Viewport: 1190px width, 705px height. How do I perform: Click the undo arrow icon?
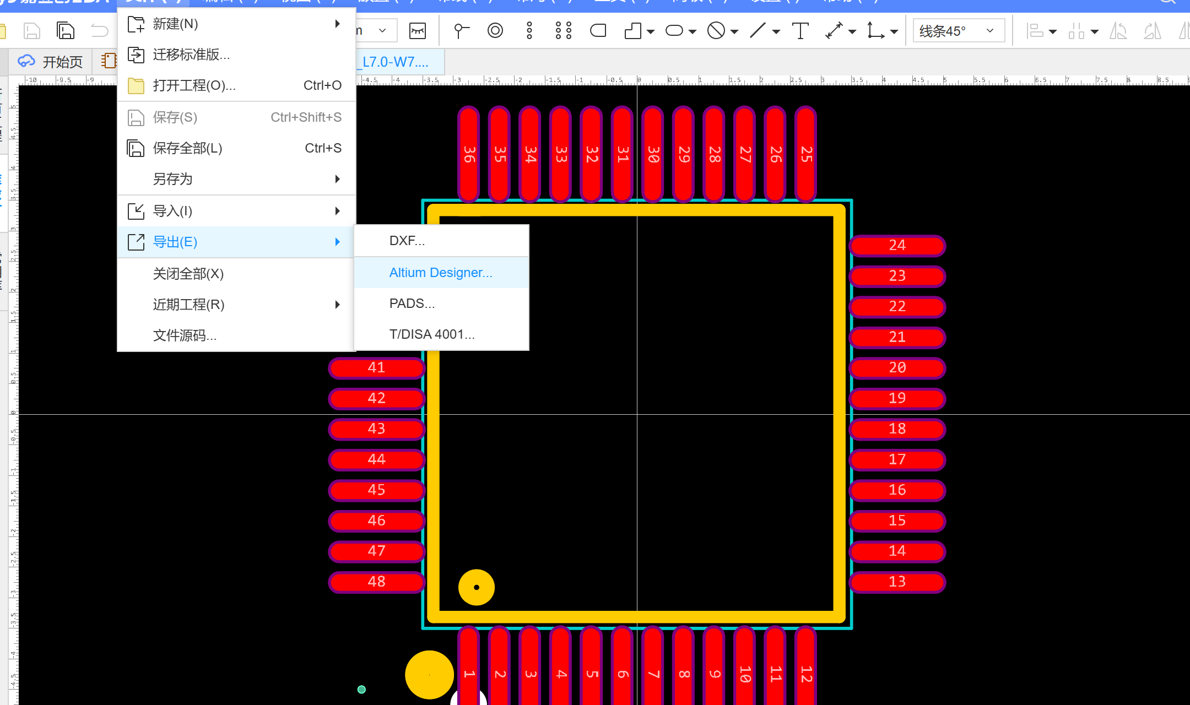coord(100,30)
